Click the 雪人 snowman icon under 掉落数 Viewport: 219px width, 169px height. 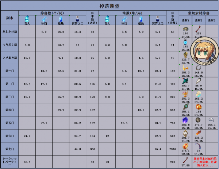tap(27, 19)
